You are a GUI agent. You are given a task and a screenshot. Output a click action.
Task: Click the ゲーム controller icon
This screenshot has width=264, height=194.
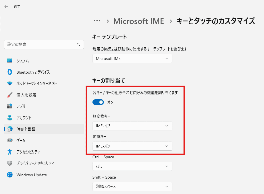10,140
